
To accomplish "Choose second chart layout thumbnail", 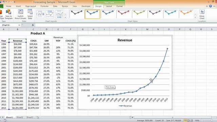I will 50,14.
